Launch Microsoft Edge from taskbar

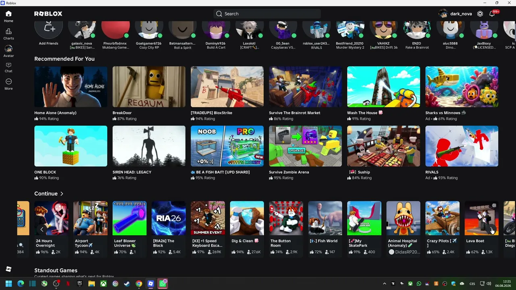click(21, 284)
